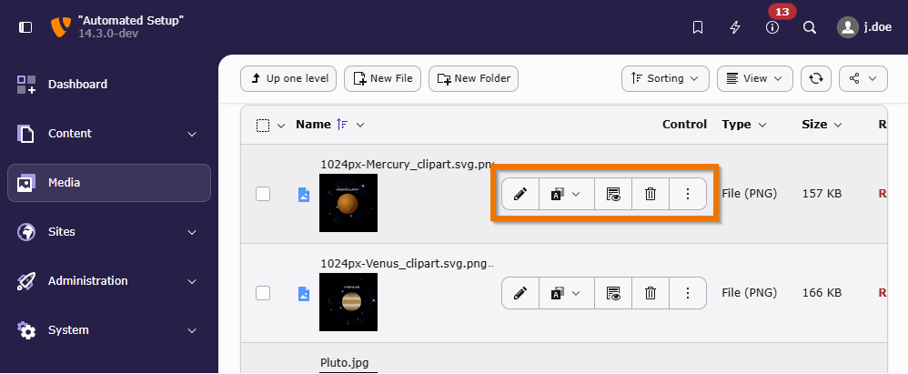
Task: Toggle the select-all checkbox in header
Action: [263, 125]
